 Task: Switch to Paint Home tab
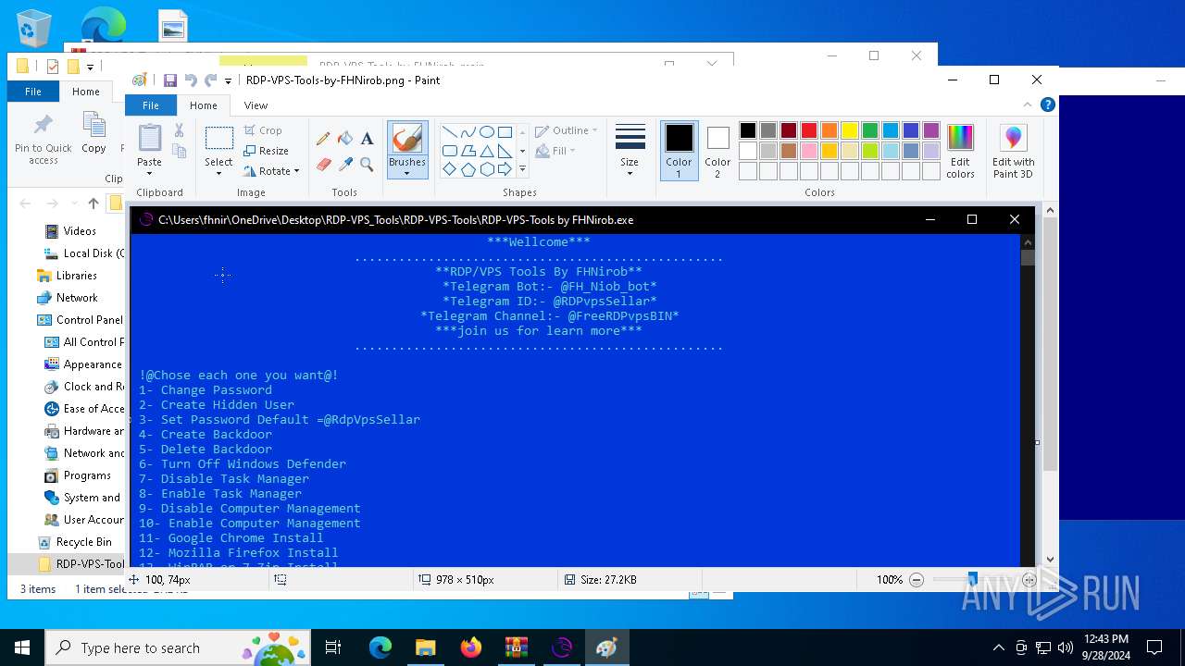point(204,105)
